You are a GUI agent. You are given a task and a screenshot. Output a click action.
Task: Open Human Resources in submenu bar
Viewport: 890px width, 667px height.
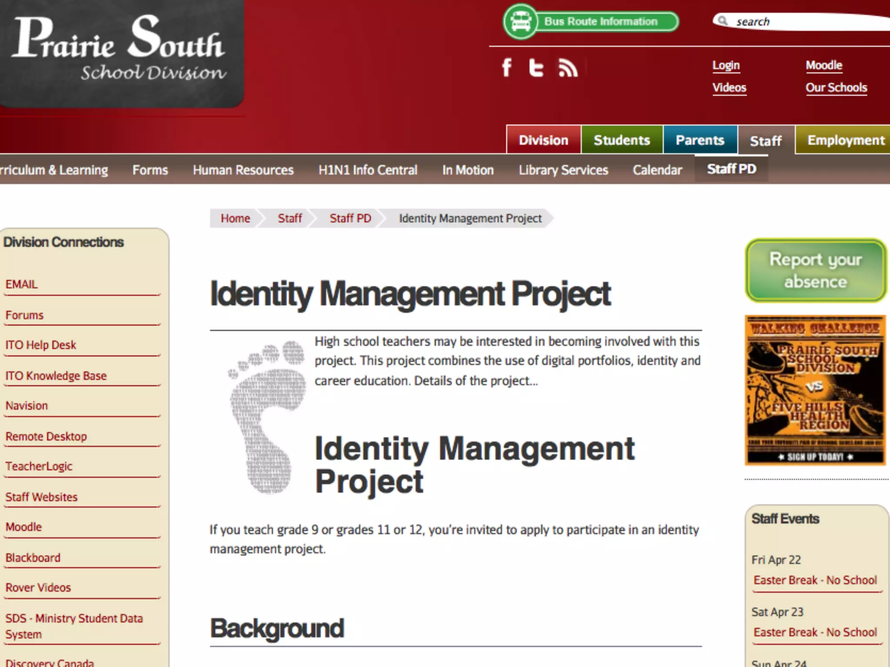pos(243,170)
